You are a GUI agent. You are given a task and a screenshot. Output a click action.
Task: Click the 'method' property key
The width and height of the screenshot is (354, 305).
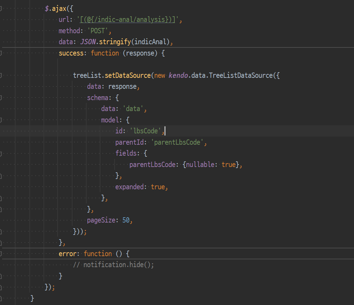coord(69,31)
